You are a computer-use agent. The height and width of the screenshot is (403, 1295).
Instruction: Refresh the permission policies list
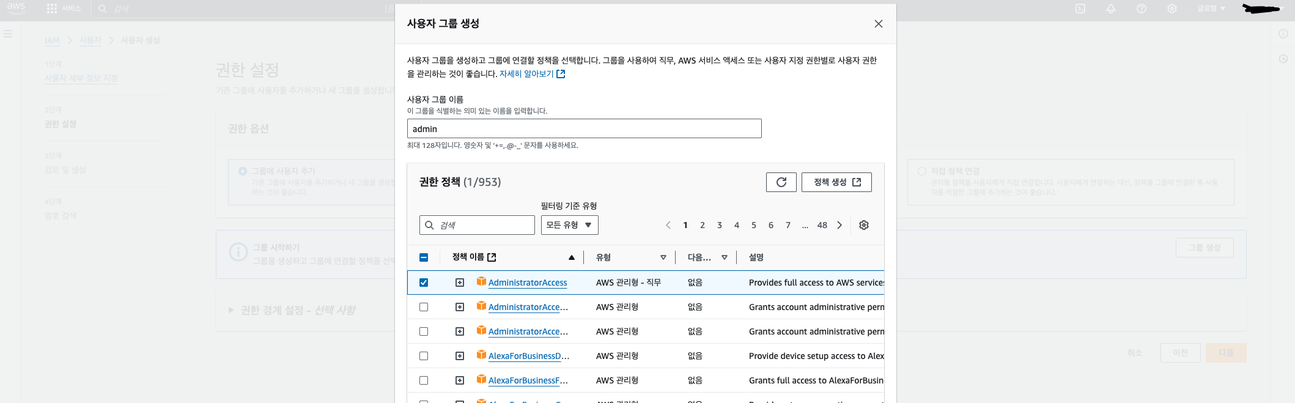(x=781, y=182)
